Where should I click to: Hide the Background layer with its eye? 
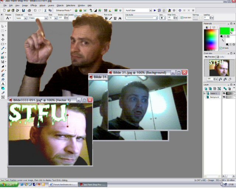click(x=224, y=97)
